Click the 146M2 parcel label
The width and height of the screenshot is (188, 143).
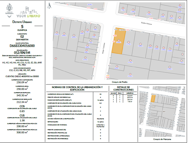tap(150, 48)
